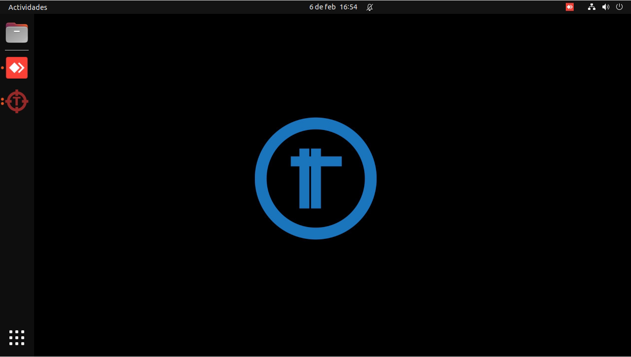Click the orange running dot beside AnyDesk
631x357 pixels.
(2, 68)
